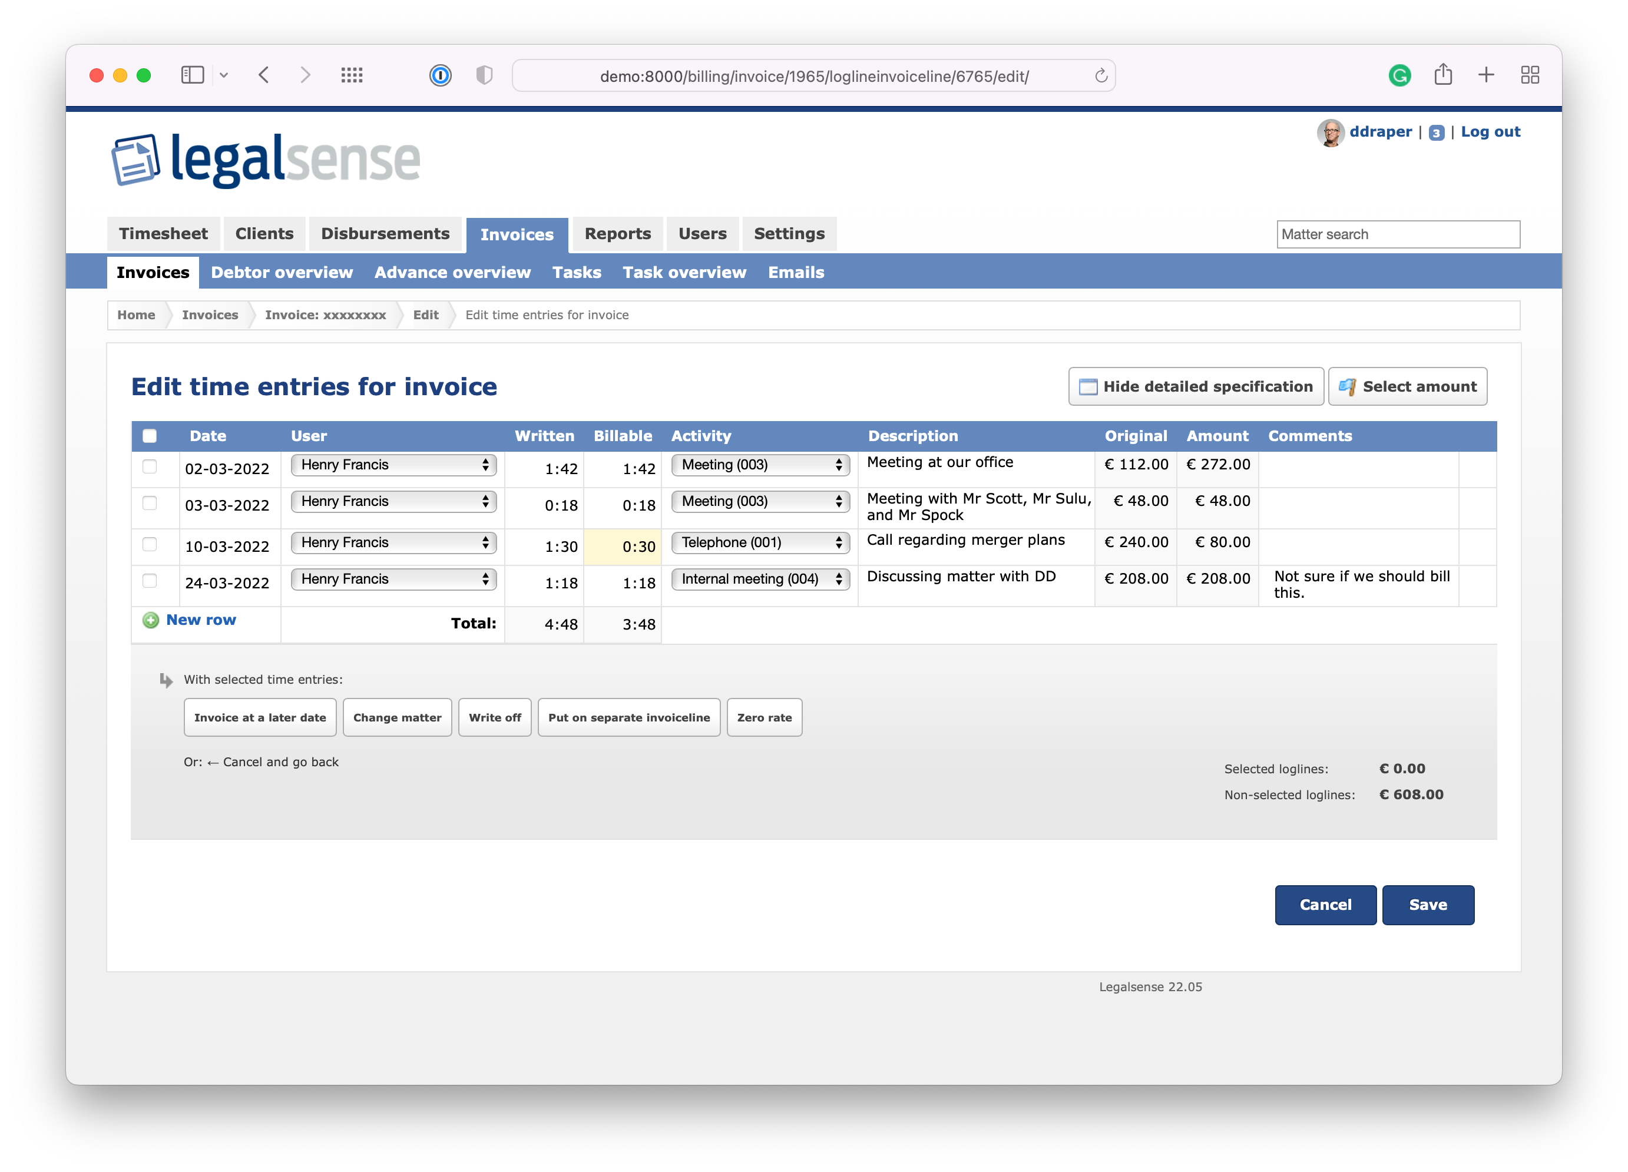
Task: Click the Zero rate button
Action: point(764,717)
